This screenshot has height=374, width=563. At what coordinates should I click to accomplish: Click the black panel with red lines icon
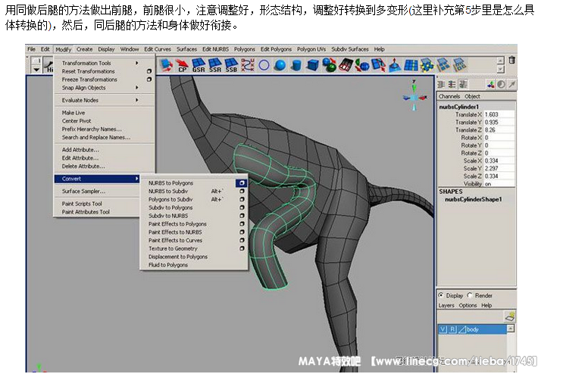[346, 65]
